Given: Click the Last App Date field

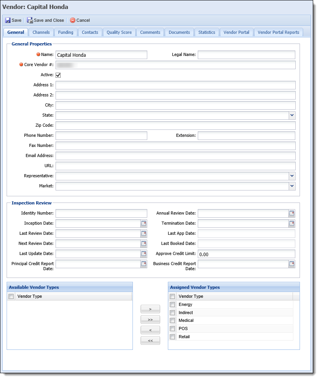Looking at the screenshot, I should coord(246,234).
